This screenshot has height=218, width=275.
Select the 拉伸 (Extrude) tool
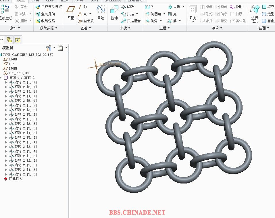(114, 13)
